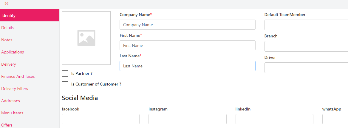Navigate to Finance And Taxes
This screenshot has width=348, height=128.
click(x=18, y=76)
